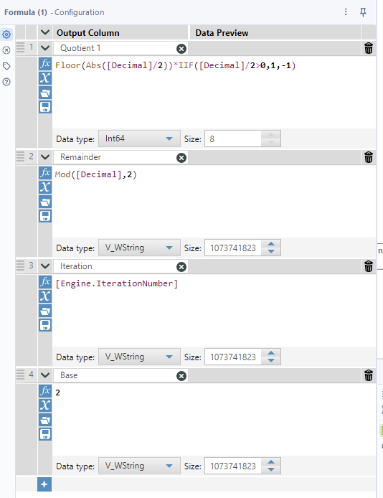Open columns and constants X for Iteration expression
The height and width of the screenshot is (498, 383).
45,296
